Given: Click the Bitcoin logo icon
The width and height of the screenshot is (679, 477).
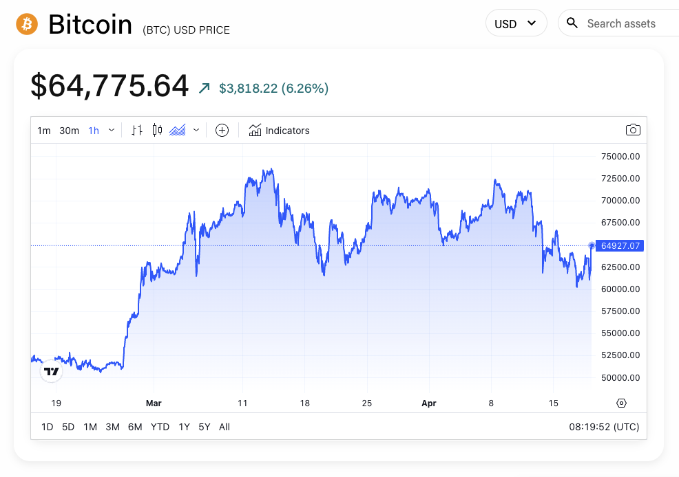Looking at the screenshot, I should click(x=26, y=23).
